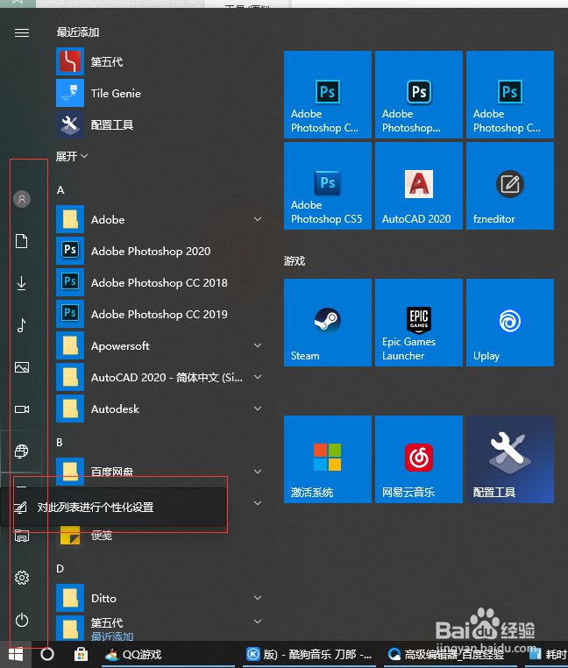The width and height of the screenshot is (568, 668).
Task: Open the large 配置工具 tile
Action: pos(510,459)
